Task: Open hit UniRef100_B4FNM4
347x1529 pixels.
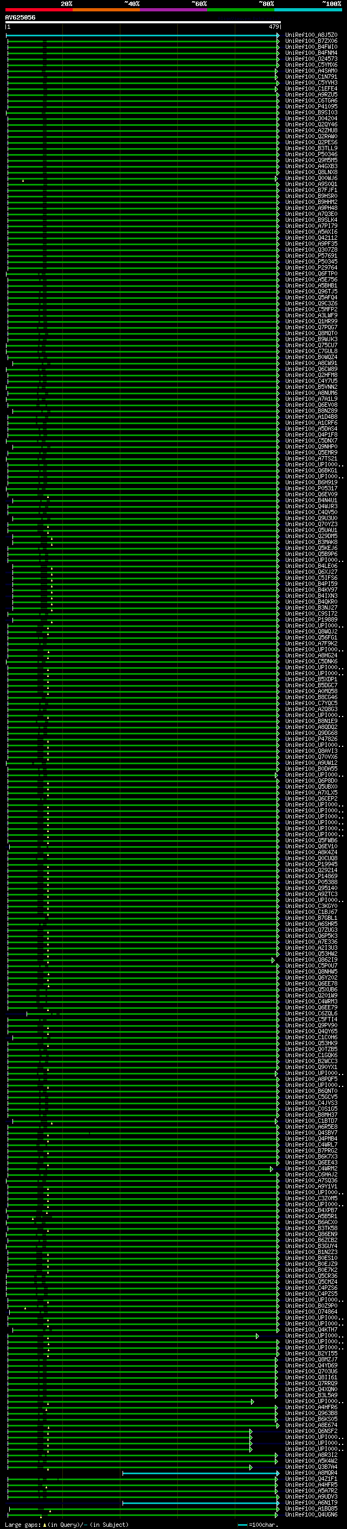Action: (x=311, y=53)
